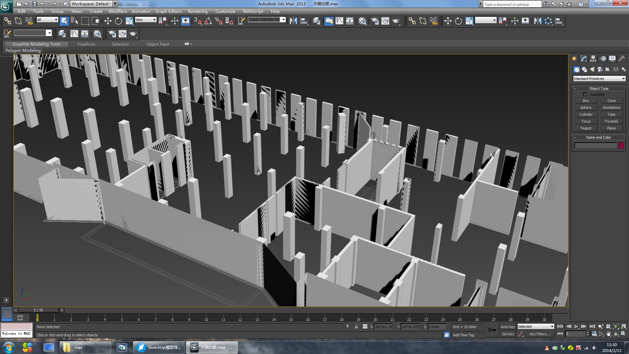Open the Rendering menu
629x354 pixels.
(x=198, y=11)
